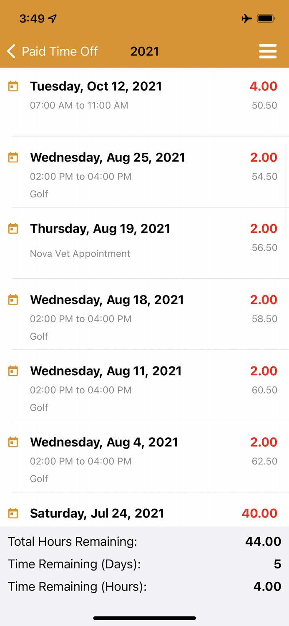Click the calendar icon beside Aug 4 entry
Screen dimensions: 289x626
click(x=13, y=442)
